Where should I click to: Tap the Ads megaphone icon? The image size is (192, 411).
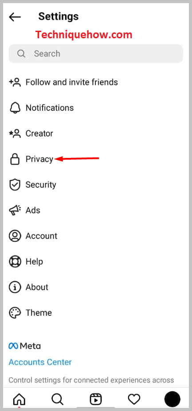coord(15,210)
